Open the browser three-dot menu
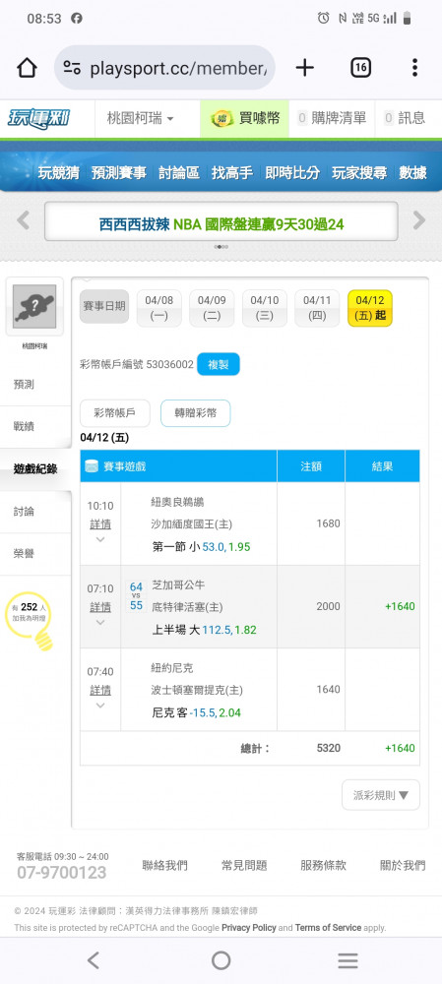 pos(414,68)
